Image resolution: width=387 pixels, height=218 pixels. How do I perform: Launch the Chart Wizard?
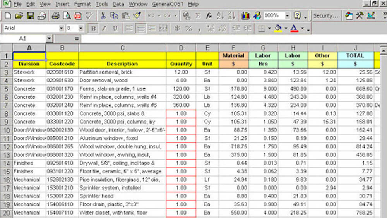click(245, 16)
